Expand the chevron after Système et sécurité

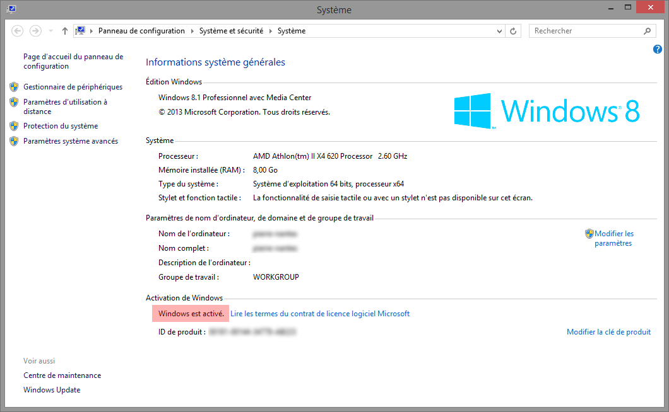point(271,31)
